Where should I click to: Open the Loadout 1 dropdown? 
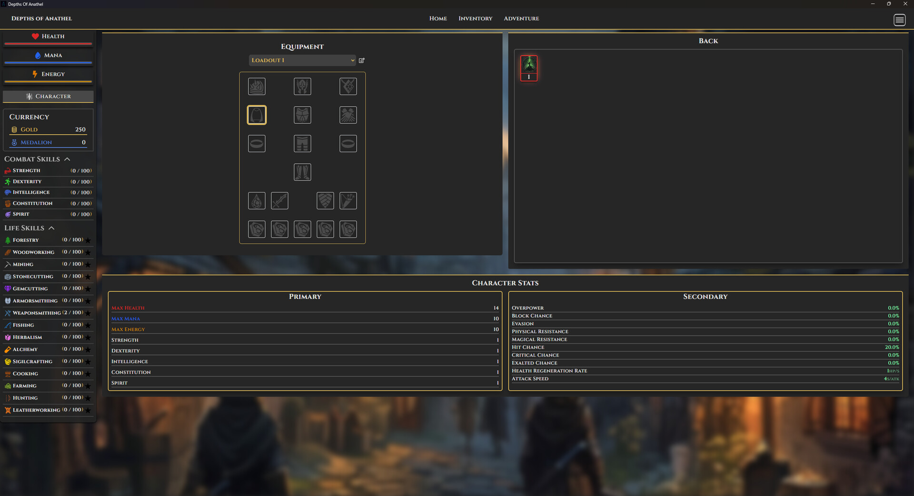pyautogui.click(x=302, y=60)
